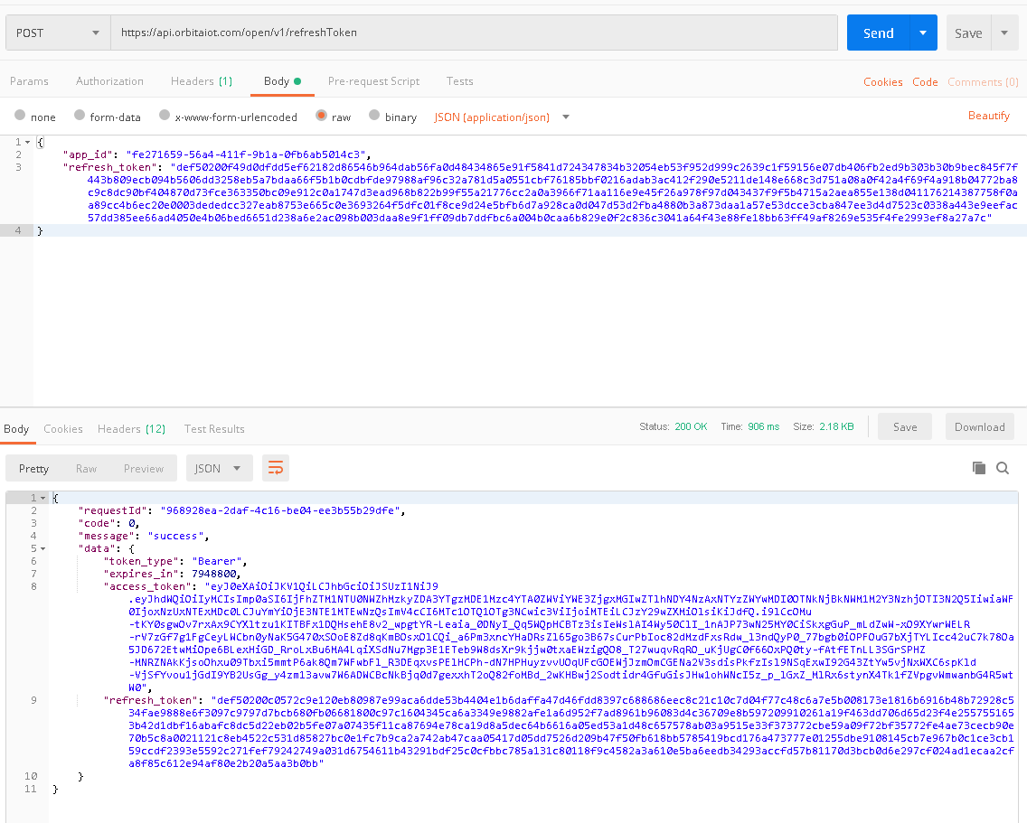Collapse the root JSON fold arrow on line 1

pos(42,498)
